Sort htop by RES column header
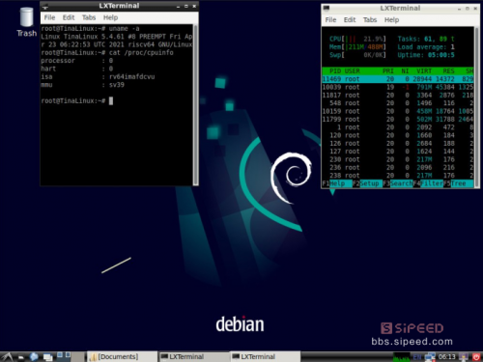Image resolution: width=483 pixels, height=362 pixels. click(x=448, y=71)
